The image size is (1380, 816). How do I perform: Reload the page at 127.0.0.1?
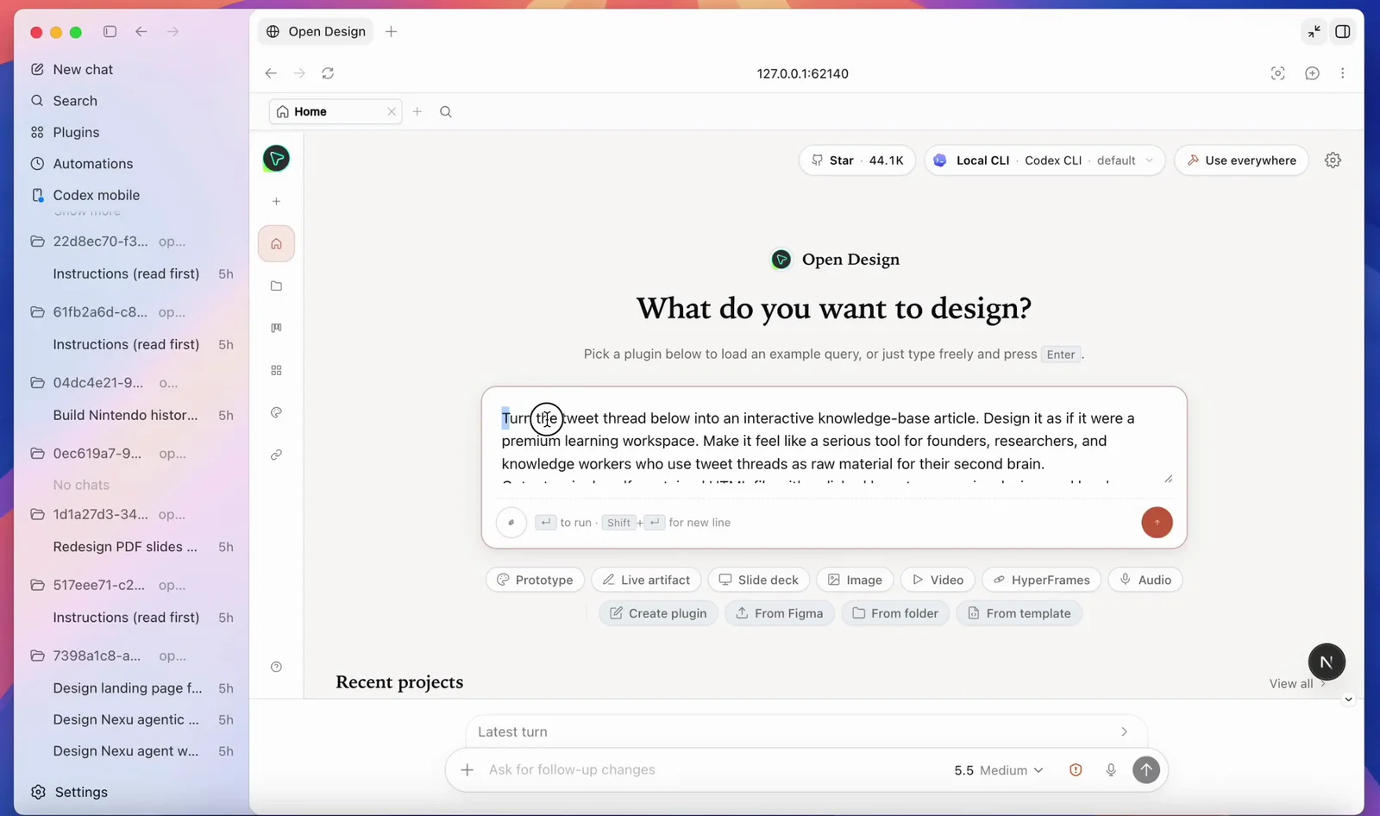click(328, 73)
